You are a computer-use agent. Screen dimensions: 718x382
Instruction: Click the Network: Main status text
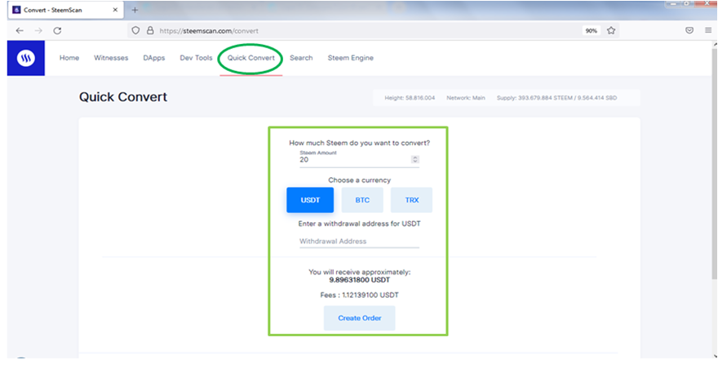pyautogui.click(x=466, y=98)
